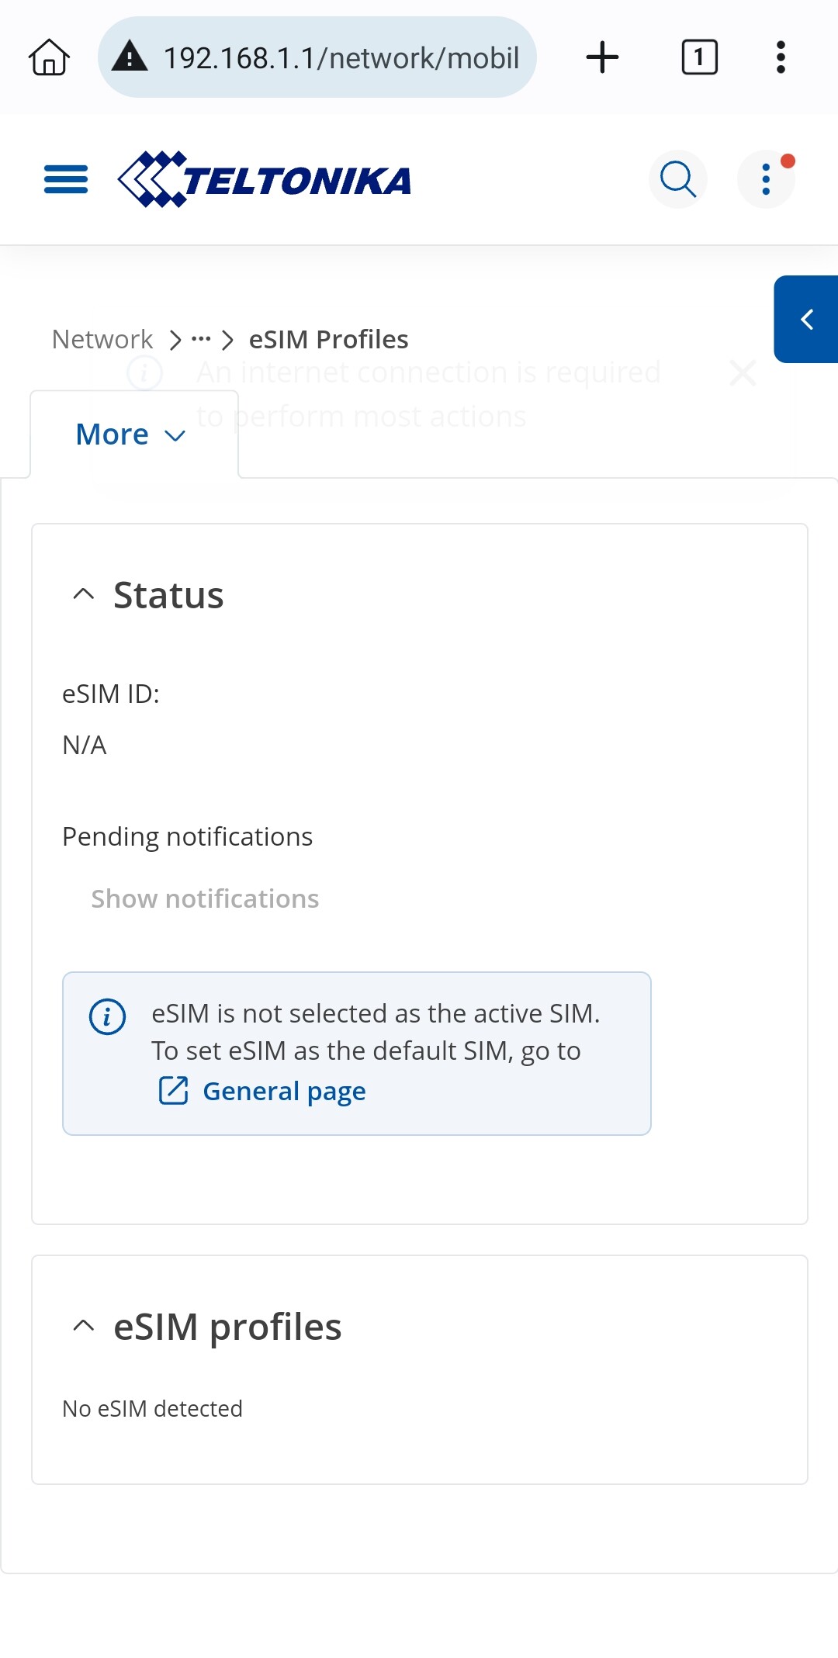Click Show notifications
The image size is (838, 1658).
click(x=205, y=898)
